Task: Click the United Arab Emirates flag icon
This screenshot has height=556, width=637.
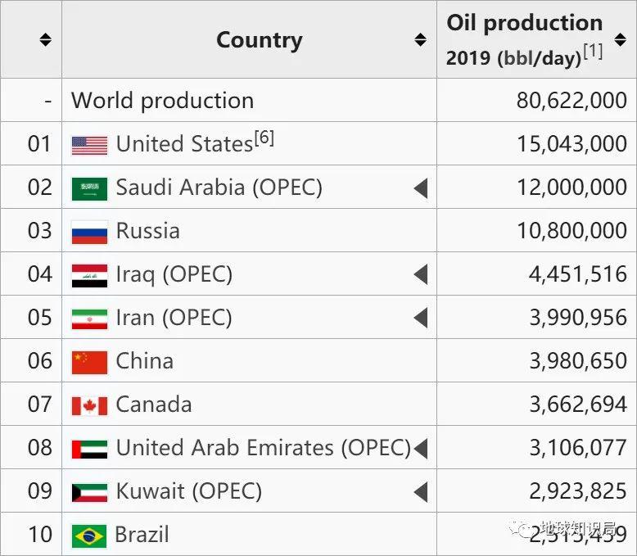Action: (x=89, y=449)
